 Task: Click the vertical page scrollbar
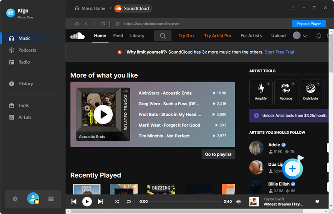pos(331,53)
